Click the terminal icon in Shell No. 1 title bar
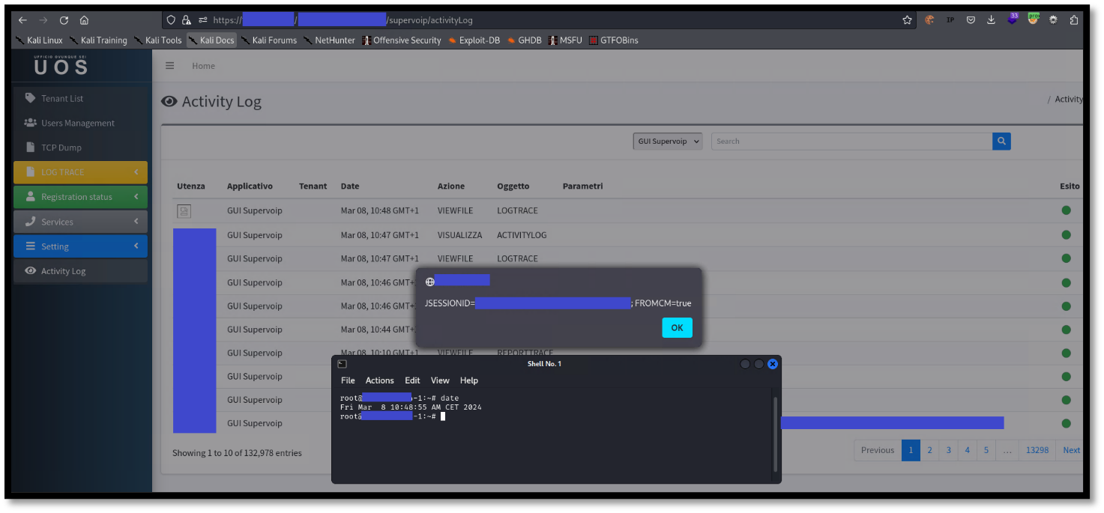The height and width of the screenshot is (513, 1104). tap(342, 364)
